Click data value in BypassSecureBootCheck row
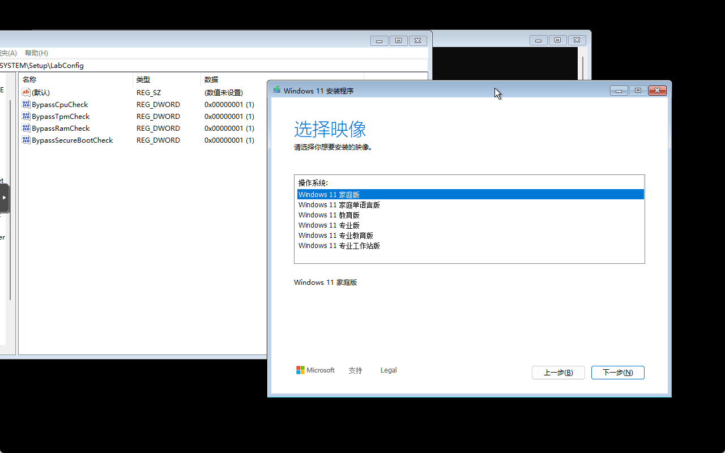This screenshot has width=725, height=453. 229,140
